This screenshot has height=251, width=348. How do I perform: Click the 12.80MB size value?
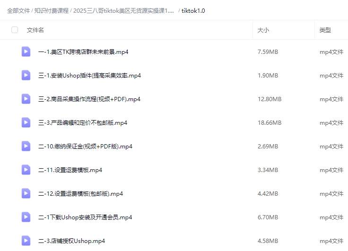point(270,99)
